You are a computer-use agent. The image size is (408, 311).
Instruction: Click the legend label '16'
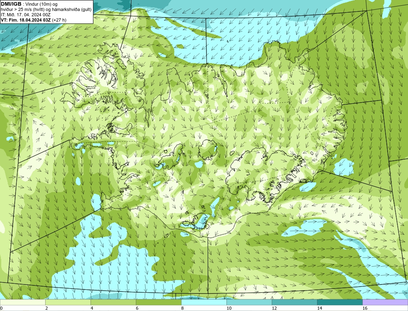[x=365, y=308]
